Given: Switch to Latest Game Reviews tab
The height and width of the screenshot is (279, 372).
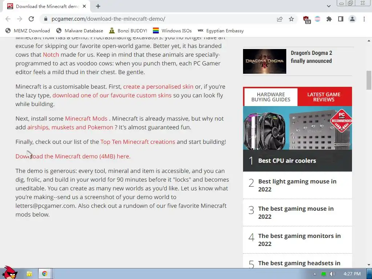Looking at the screenshot, I should click(324, 97).
